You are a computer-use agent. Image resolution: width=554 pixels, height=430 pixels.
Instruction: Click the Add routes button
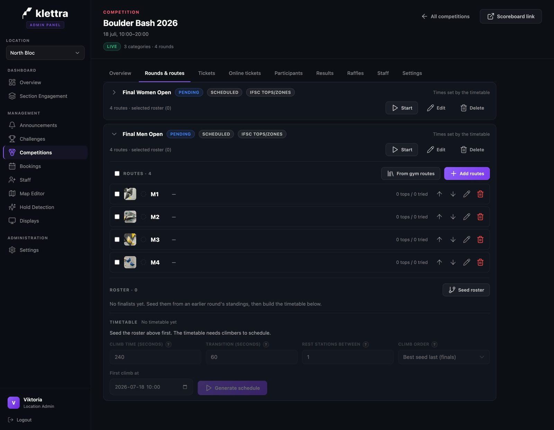(x=467, y=173)
